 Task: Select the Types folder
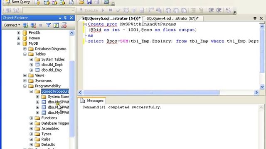tap(46, 134)
